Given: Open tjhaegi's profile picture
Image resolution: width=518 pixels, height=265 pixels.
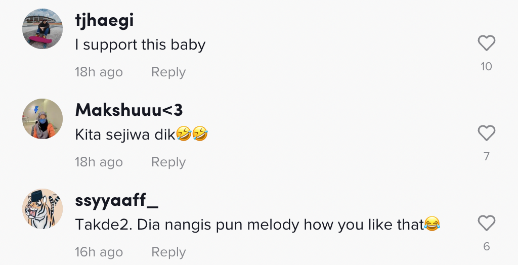Looking at the screenshot, I should coord(42,29).
